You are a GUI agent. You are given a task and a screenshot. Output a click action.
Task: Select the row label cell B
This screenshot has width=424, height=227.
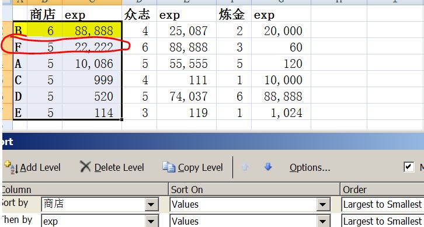click(20, 30)
